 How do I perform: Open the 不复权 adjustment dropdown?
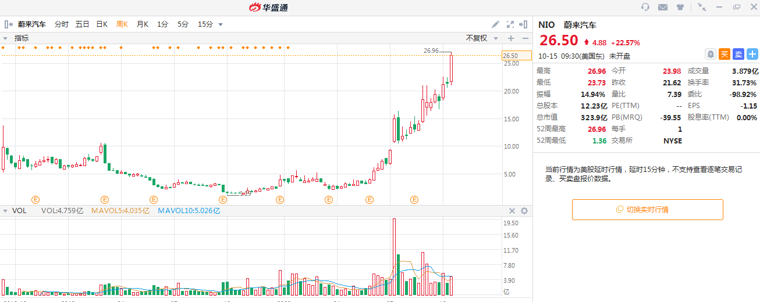pyautogui.click(x=482, y=38)
